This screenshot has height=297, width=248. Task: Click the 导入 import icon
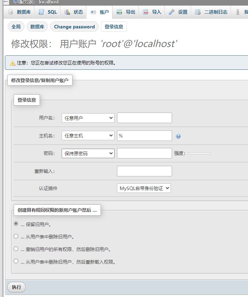tap(145, 12)
